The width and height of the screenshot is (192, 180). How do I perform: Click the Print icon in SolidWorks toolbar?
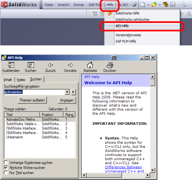coord(184,5)
